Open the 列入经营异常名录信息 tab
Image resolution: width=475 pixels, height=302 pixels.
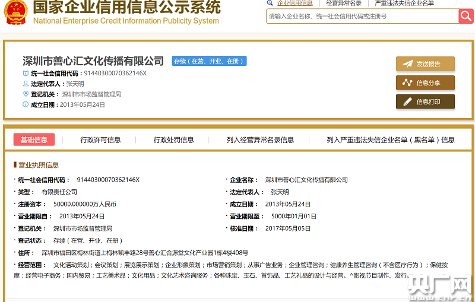[260, 140]
